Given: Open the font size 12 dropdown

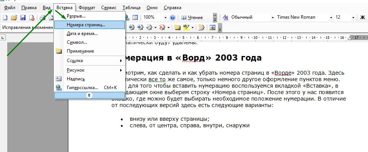Looking at the screenshot, I should (x=353, y=18).
